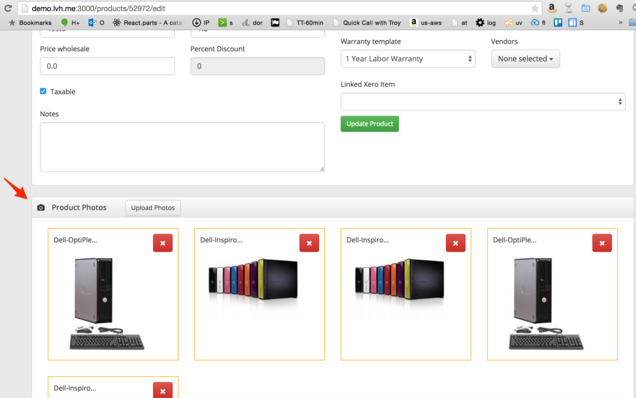Click the Product Photos heading text

79,208
